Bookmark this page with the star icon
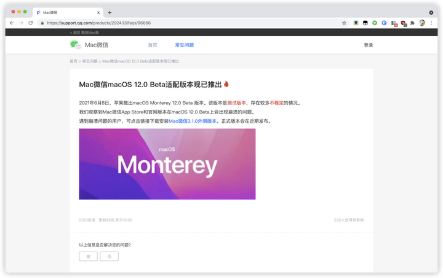Image resolution: width=443 pixels, height=278 pixels. [344, 23]
